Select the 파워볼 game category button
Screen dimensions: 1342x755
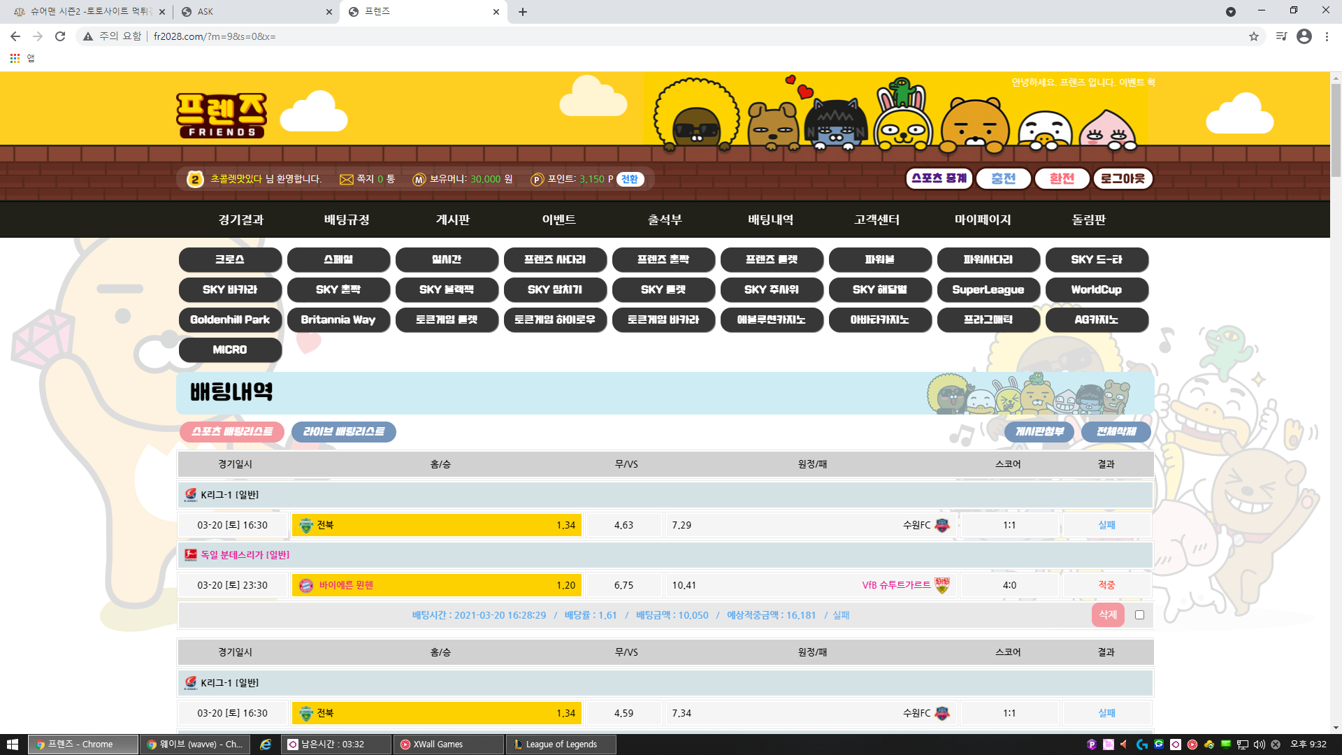coord(879,259)
